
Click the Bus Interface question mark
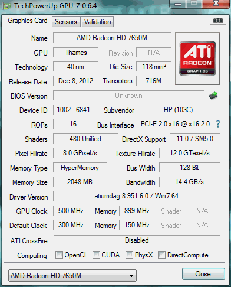point(218,124)
